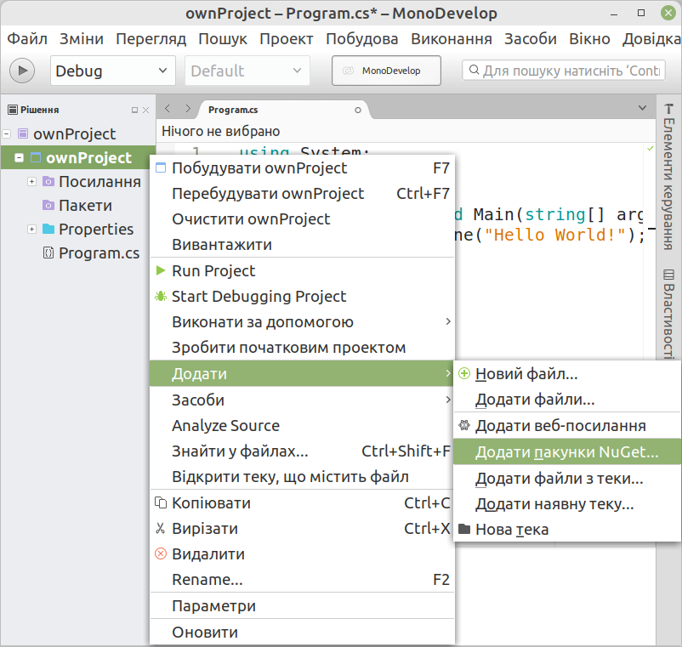Open the Зміни menu
Image resolution: width=682 pixels, height=647 pixels.
tap(82, 39)
